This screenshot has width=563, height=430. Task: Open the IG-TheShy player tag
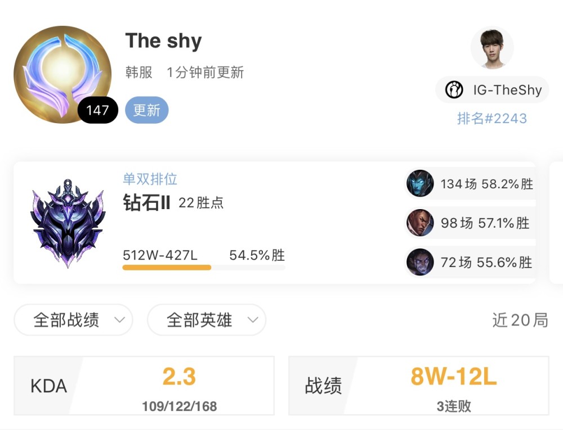coord(492,89)
